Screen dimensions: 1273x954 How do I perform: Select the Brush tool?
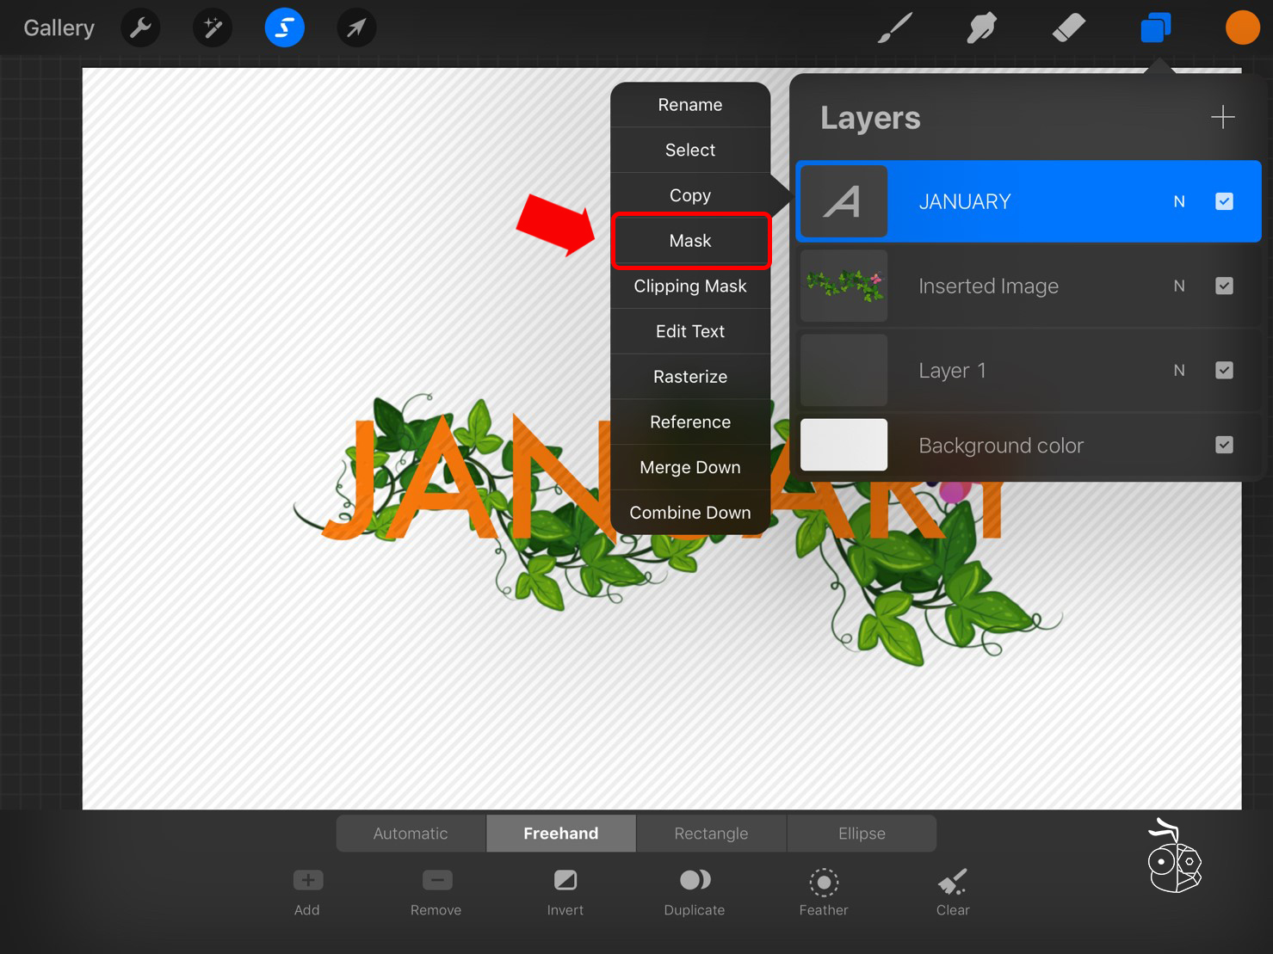coord(895,28)
